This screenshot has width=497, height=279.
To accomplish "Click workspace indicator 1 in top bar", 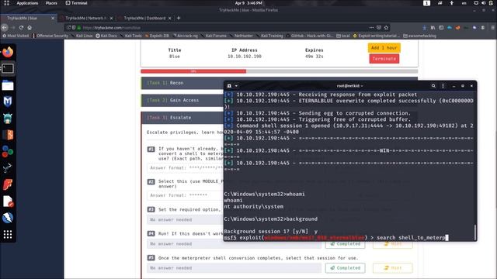I will [426, 3].
